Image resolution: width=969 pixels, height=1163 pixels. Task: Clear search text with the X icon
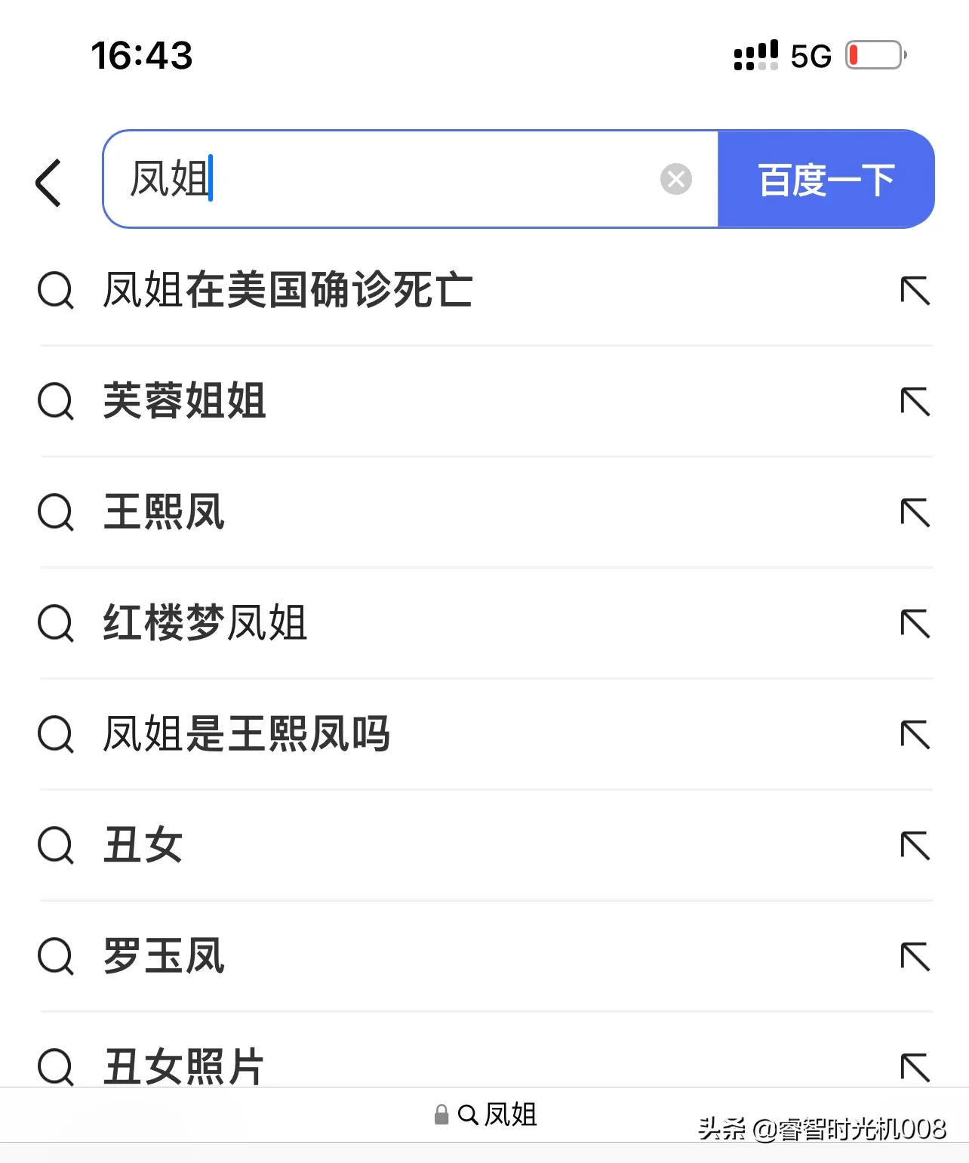pos(676,179)
